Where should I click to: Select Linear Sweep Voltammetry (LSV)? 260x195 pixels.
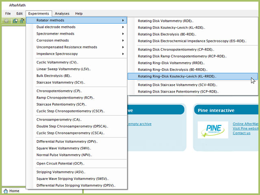pos(77,69)
